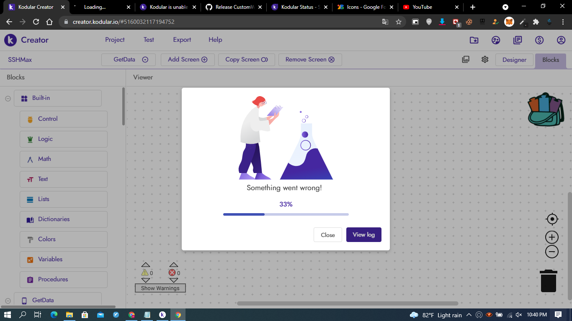Open the Help menu
572x321 pixels.
[x=215, y=40]
